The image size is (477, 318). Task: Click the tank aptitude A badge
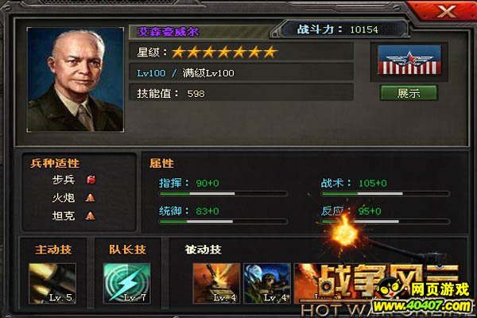pos(90,215)
